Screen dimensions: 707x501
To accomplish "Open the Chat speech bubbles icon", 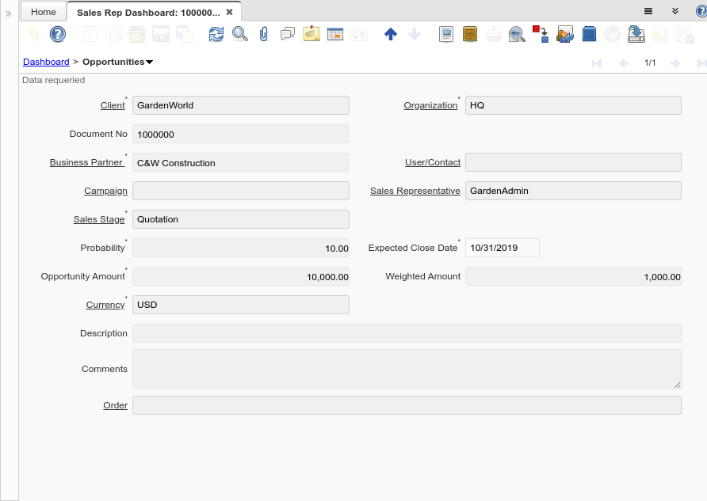I will (x=288, y=34).
